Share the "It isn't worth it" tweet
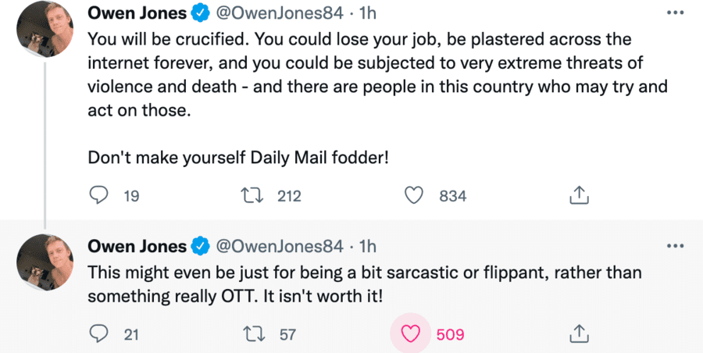Screen dimensions: 703x353 [x=577, y=334]
